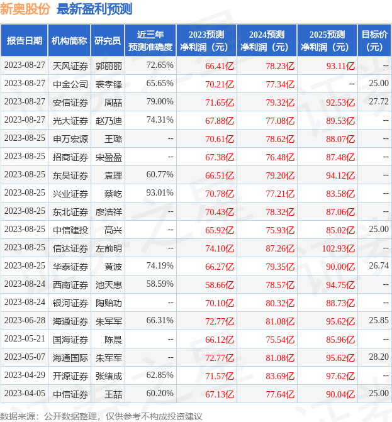392x422 pixels.
Task: Select analyst name 宋盈盈
Action: tap(109, 157)
